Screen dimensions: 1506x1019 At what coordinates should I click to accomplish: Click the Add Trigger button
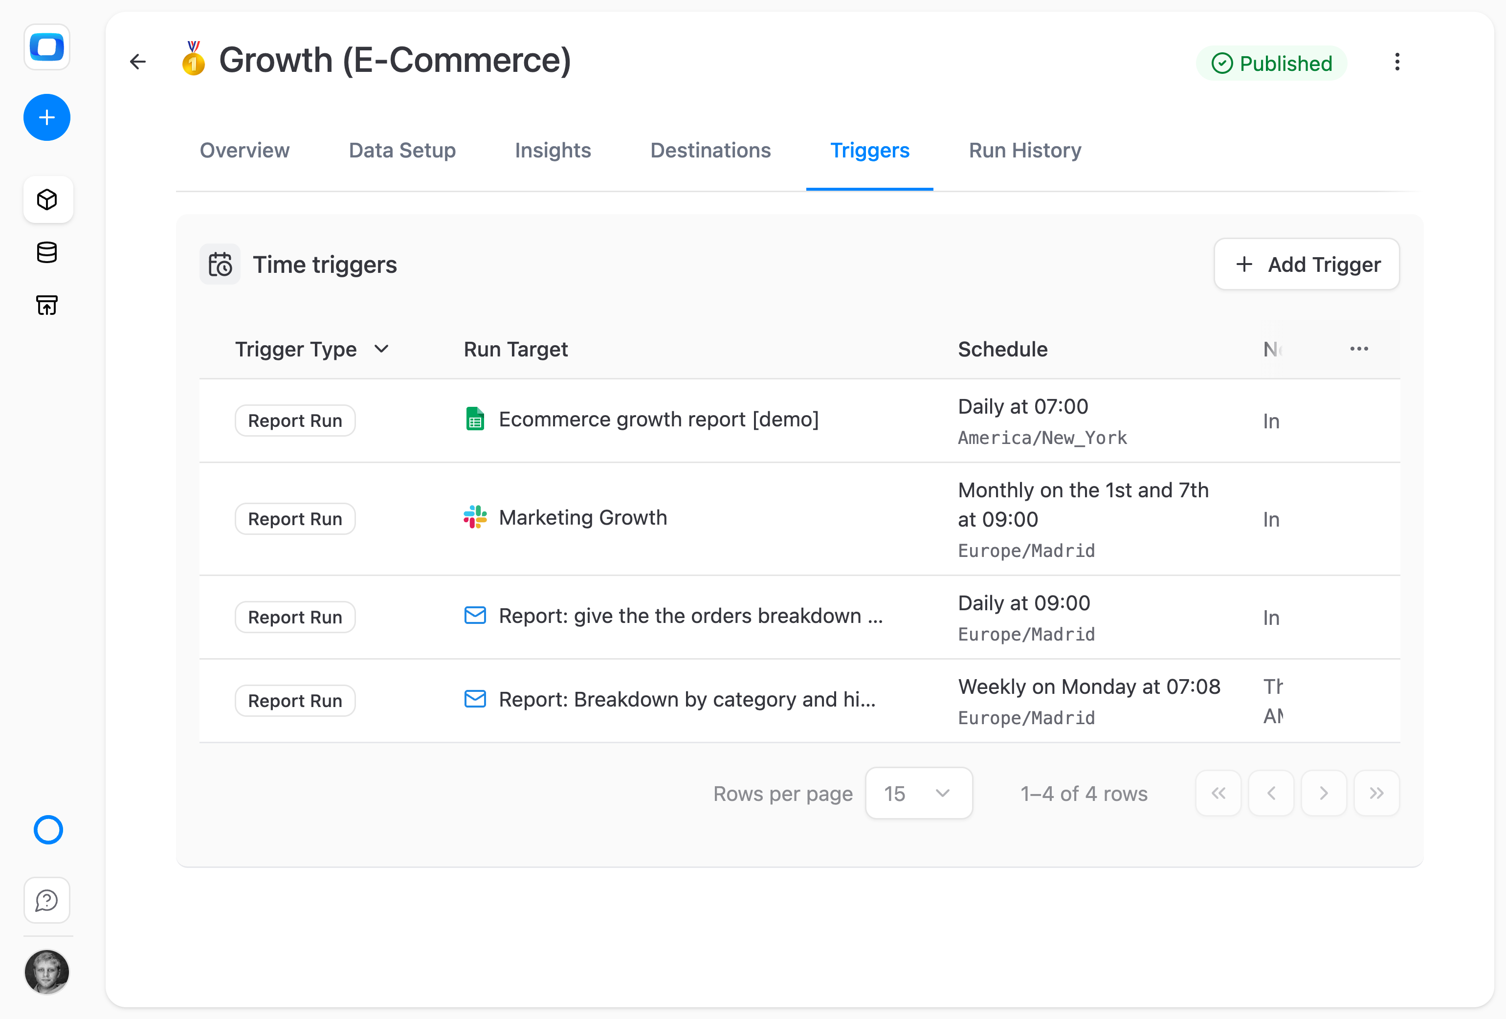coord(1307,265)
